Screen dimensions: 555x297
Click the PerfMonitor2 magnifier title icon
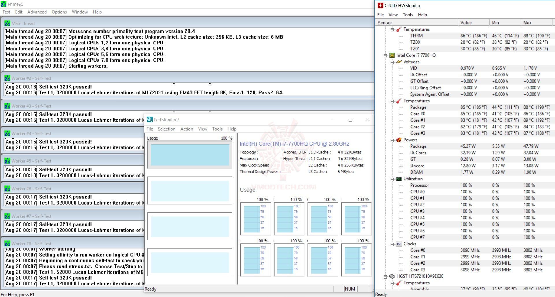(x=149, y=120)
